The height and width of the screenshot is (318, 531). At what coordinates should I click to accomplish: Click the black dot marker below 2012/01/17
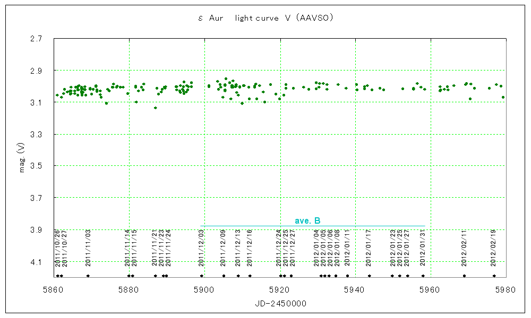click(x=369, y=276)
